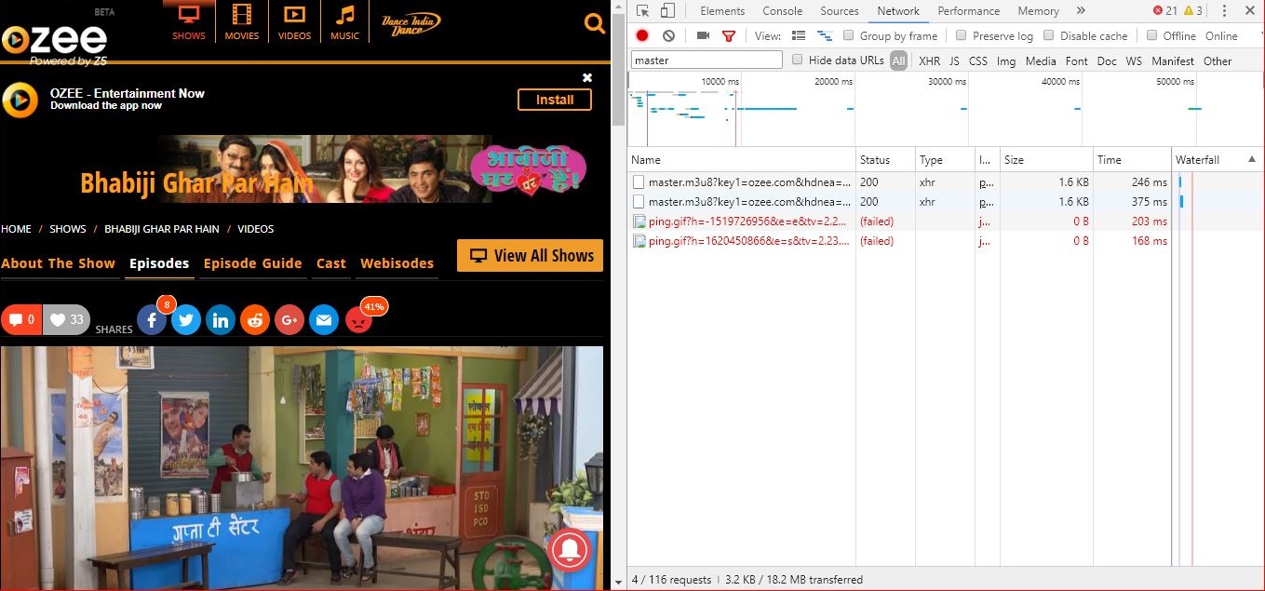The height and width of the screenshot is (591, 1265).
Task: Type in the network filter input containing master
Action: [x=706, y=59]
